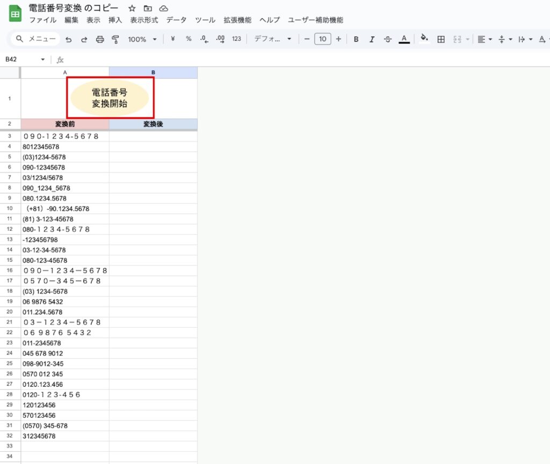
Task: Select cell containing 0120.123.456
Action: [x=65, y=384]
